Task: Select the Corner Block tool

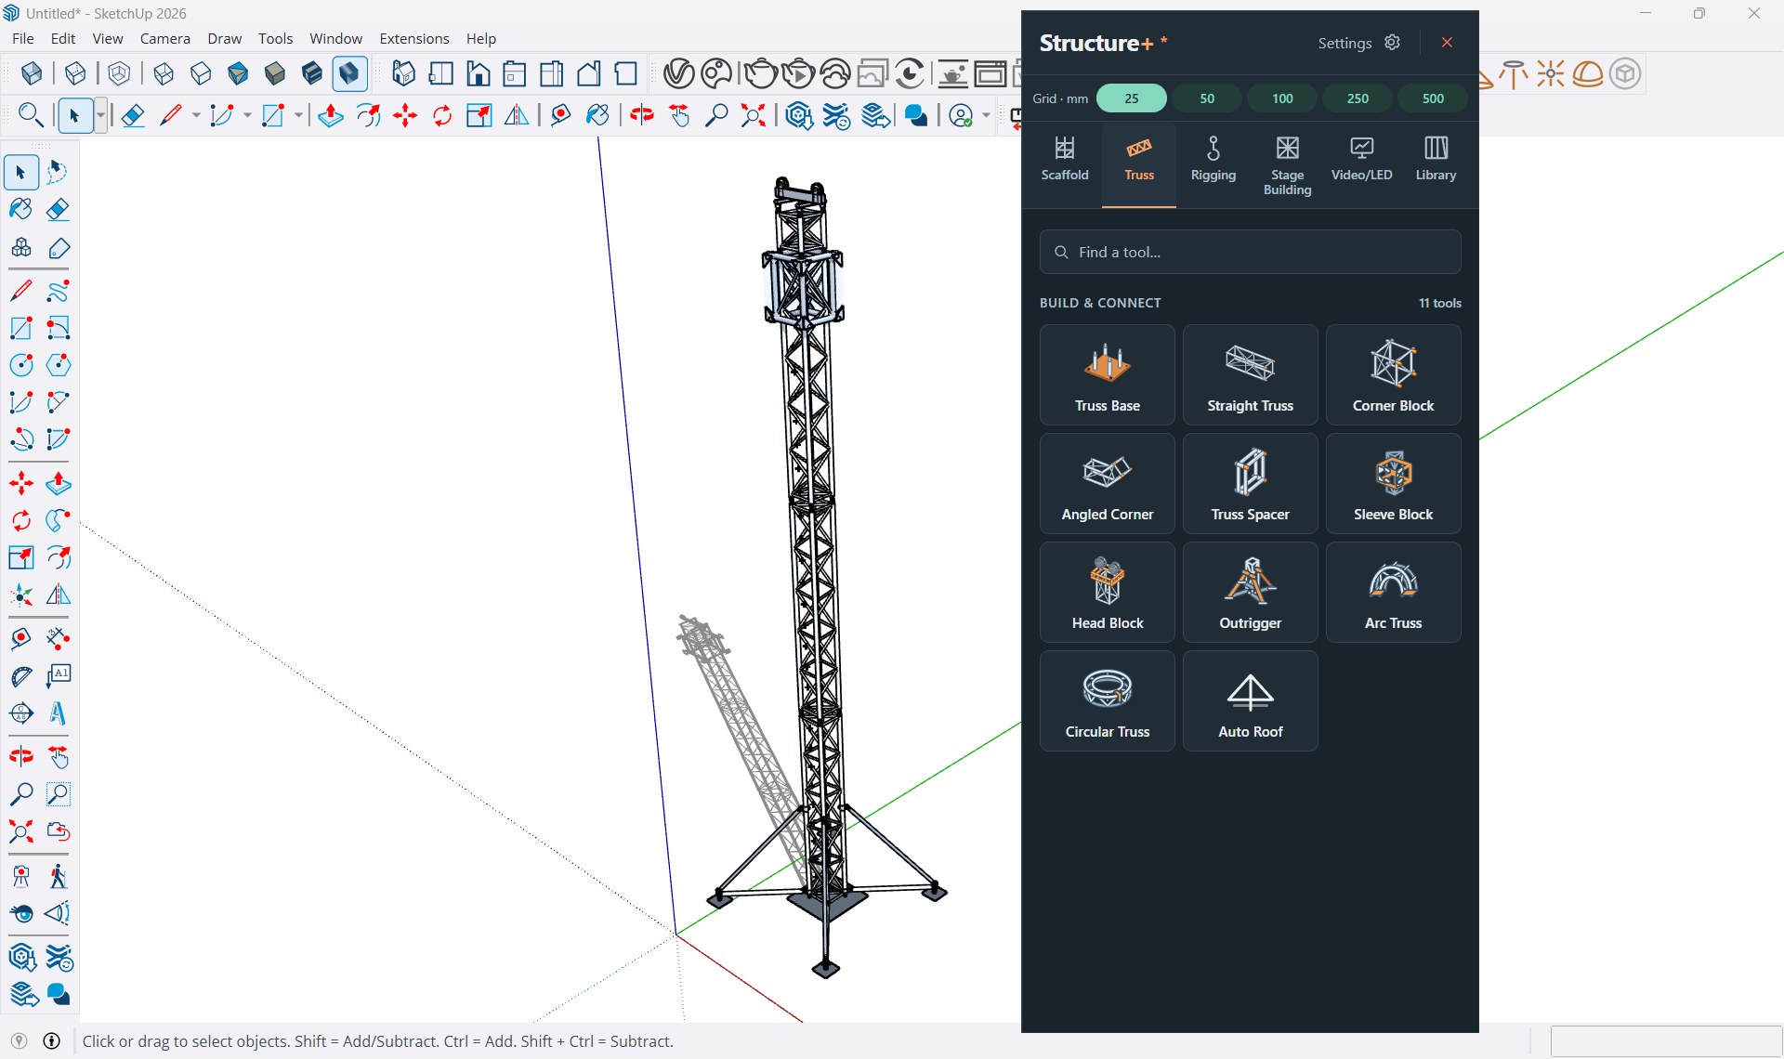Action: (x=1393, y=374)
